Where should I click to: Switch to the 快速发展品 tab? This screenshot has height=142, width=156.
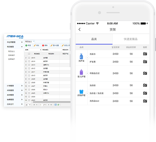131,39
